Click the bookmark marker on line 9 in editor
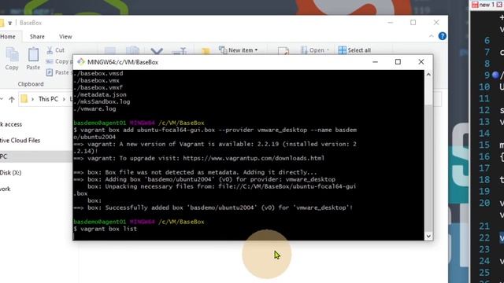The image size is (504, 283). [495, 75]
